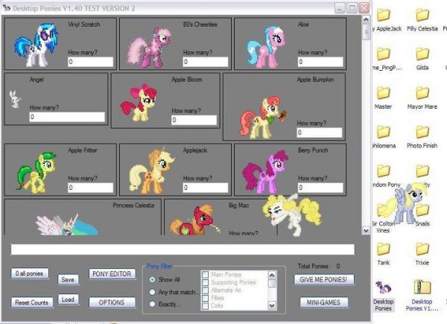Open the Mayor Mare folder

click(422, 98)
